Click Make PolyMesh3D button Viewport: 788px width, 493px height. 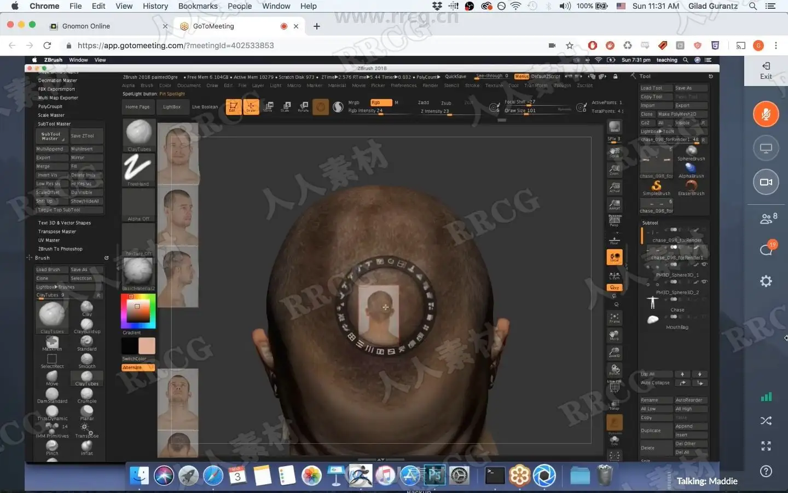(x=681, y=114)
